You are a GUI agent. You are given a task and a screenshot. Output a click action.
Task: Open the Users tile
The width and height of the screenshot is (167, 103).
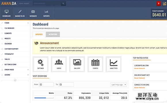pos(59,64)
